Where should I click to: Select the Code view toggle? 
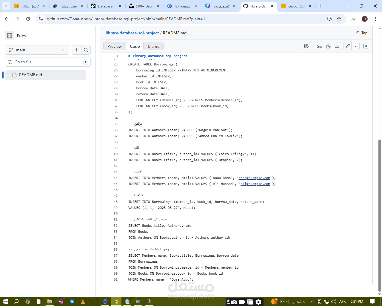point(135,46)
